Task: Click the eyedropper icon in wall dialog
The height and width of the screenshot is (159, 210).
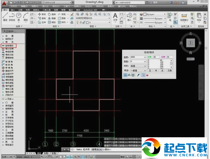Action: [x=138, y=75]
